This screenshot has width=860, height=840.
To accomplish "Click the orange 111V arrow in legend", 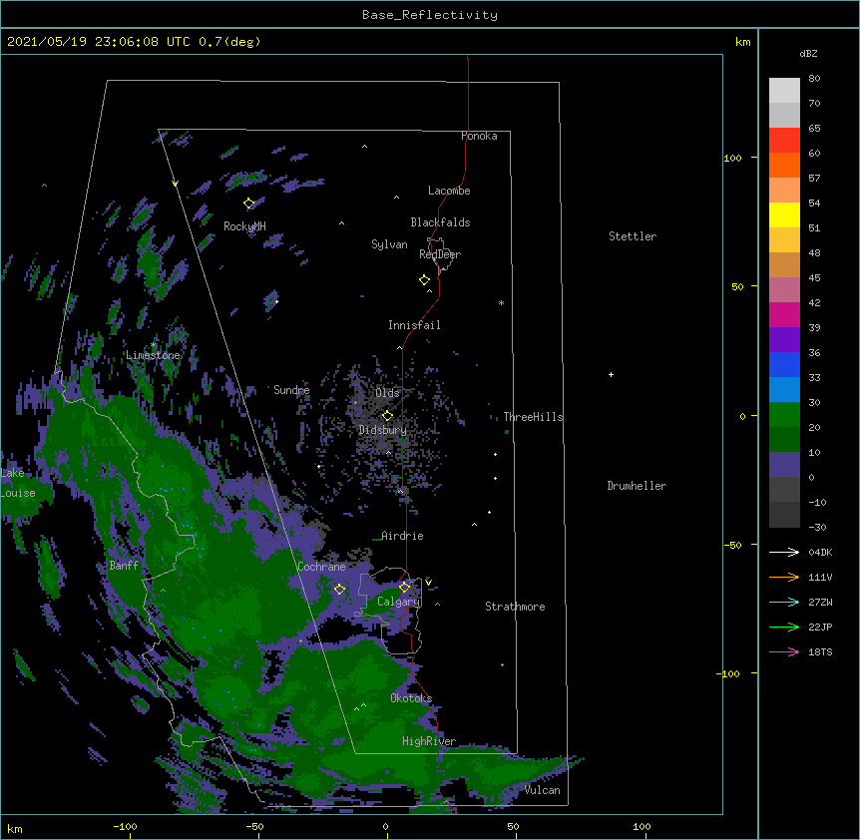I will (x=784, y=577).
